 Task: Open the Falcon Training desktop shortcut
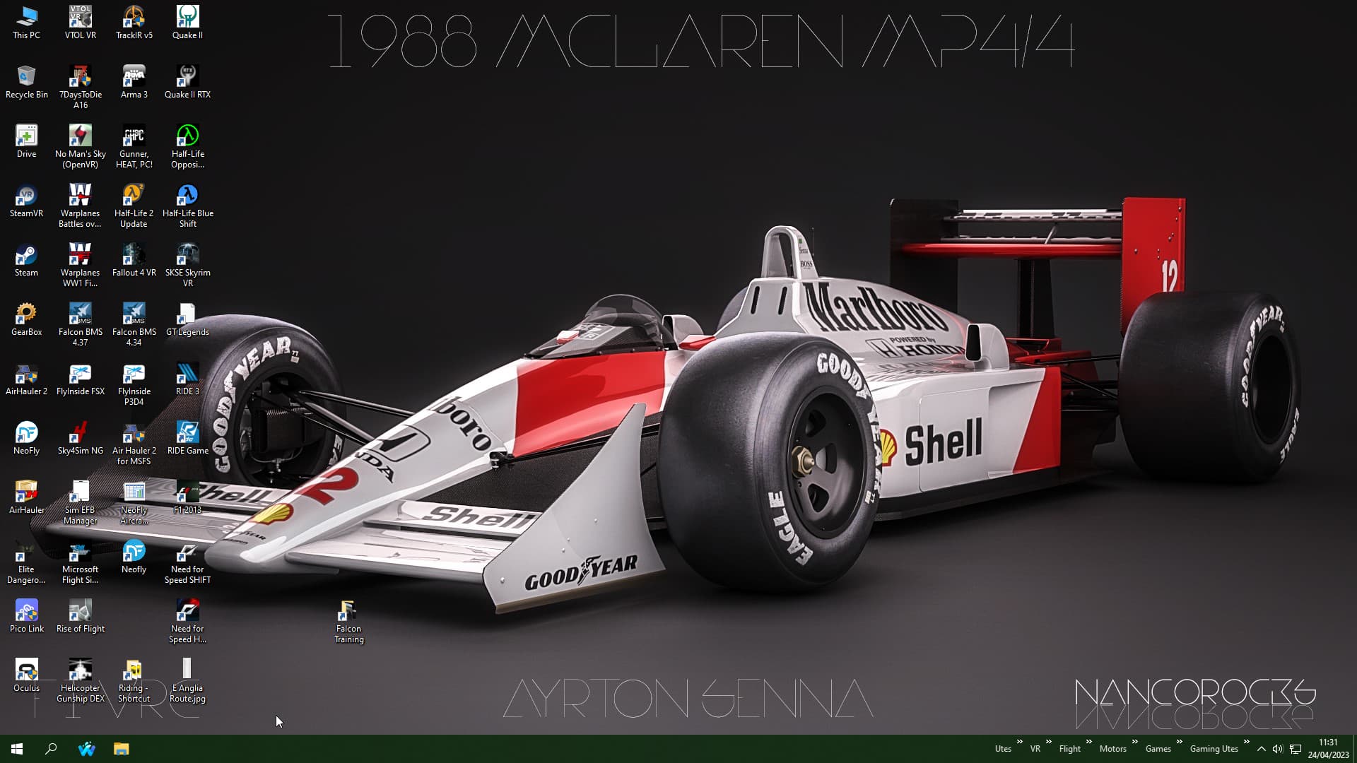point(348,611)
